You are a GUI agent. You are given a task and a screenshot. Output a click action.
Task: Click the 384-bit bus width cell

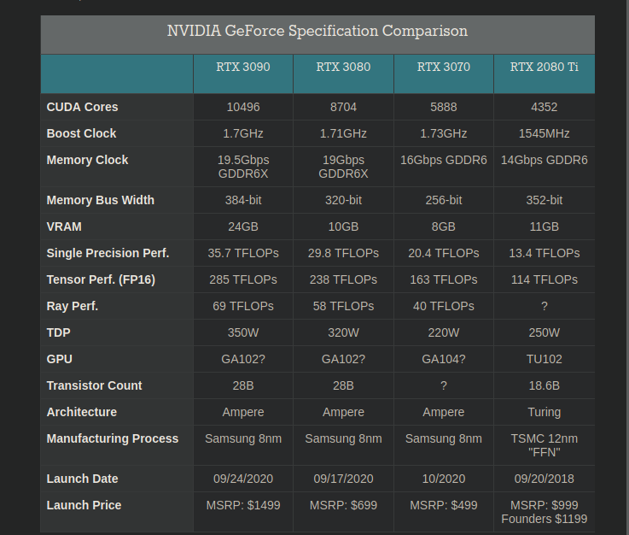pos(243,200)
